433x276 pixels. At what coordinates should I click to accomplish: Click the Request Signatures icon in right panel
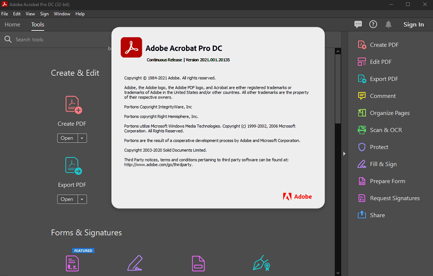click(362, 198)
